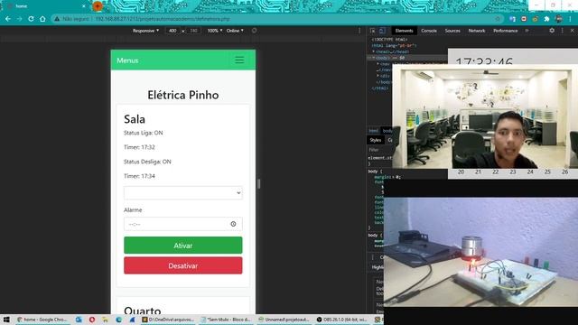Select the Styles sub-tab
This screenshot has height=325, width=578.
(376, 140)
